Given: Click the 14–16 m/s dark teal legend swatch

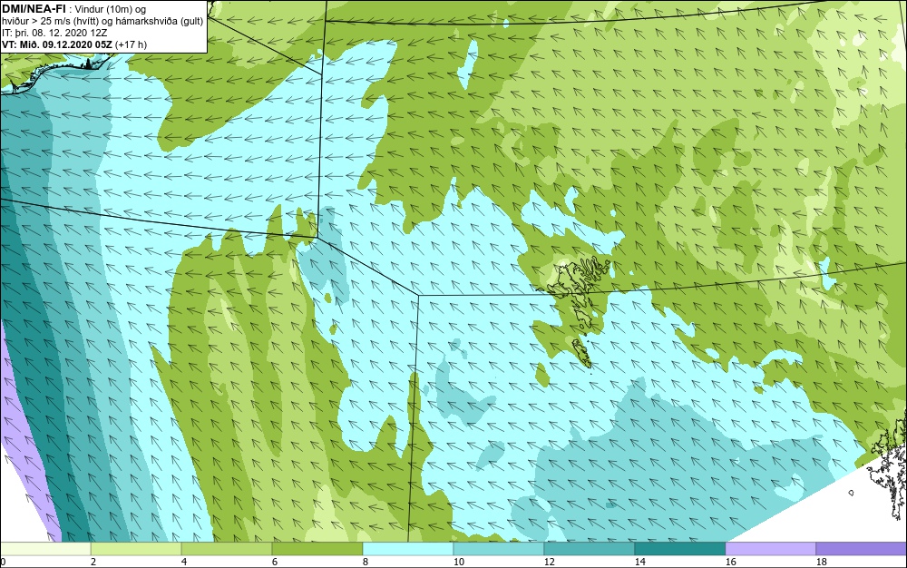Looking at the screenshot, I should 680,548.
